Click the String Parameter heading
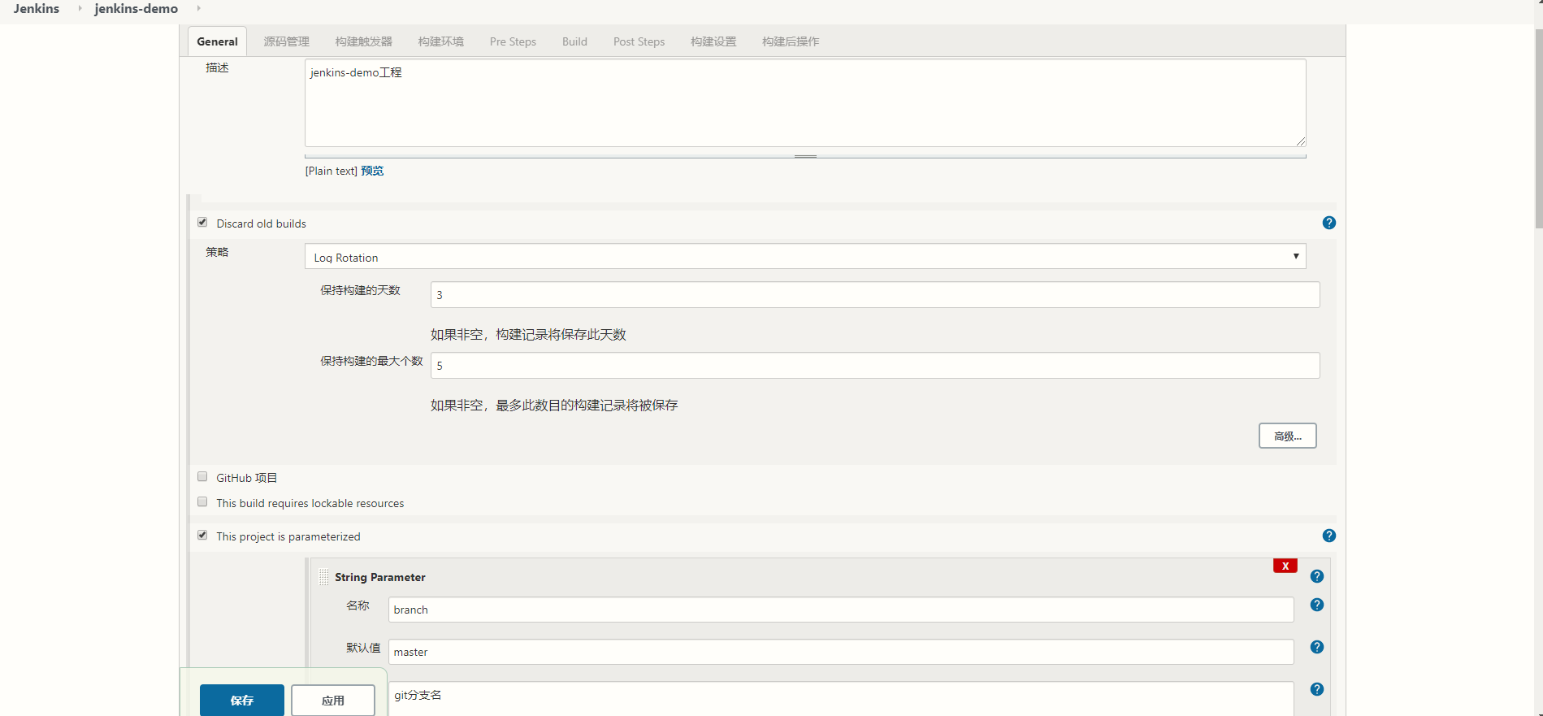This screenshot has height=716, width=1543. click(x=379, y=577)
